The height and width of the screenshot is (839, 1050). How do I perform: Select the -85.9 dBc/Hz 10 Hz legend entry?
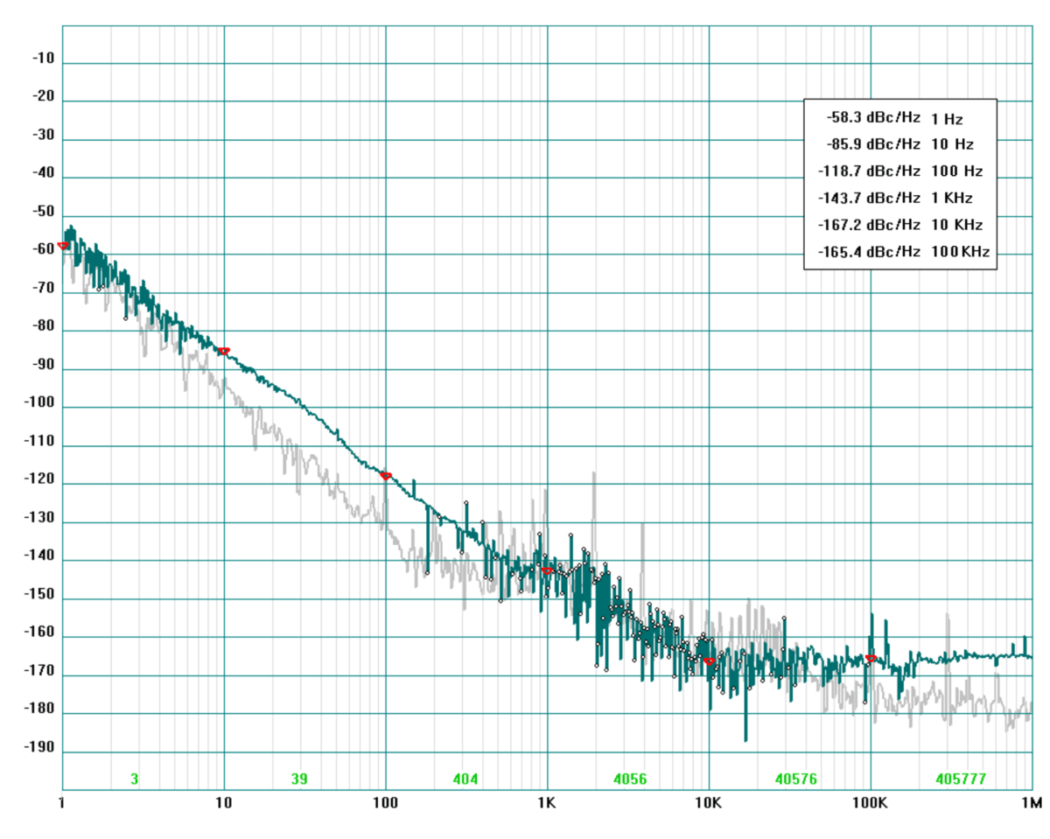pyautogui.click(x=899, y=144)
